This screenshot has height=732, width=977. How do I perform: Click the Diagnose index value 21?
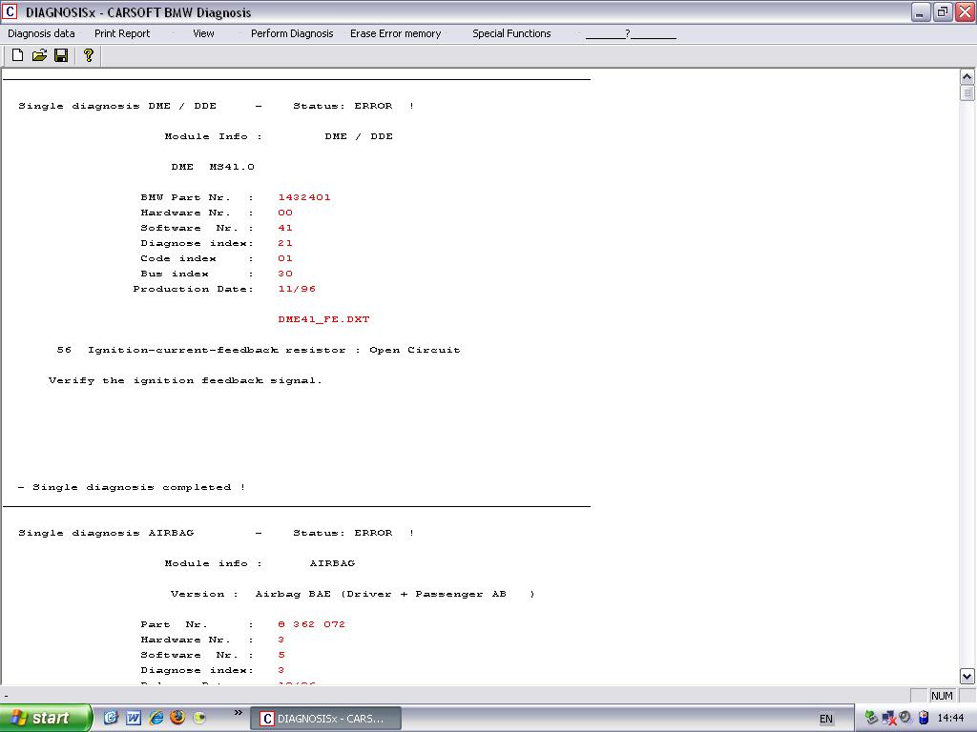coord(285,243)
